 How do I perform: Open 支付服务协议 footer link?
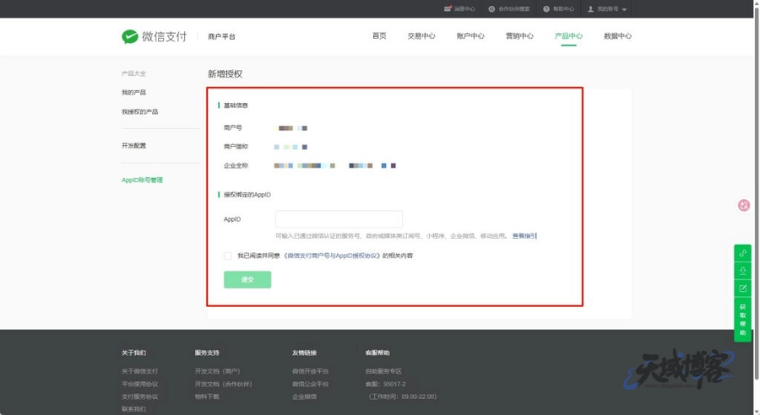139,396
